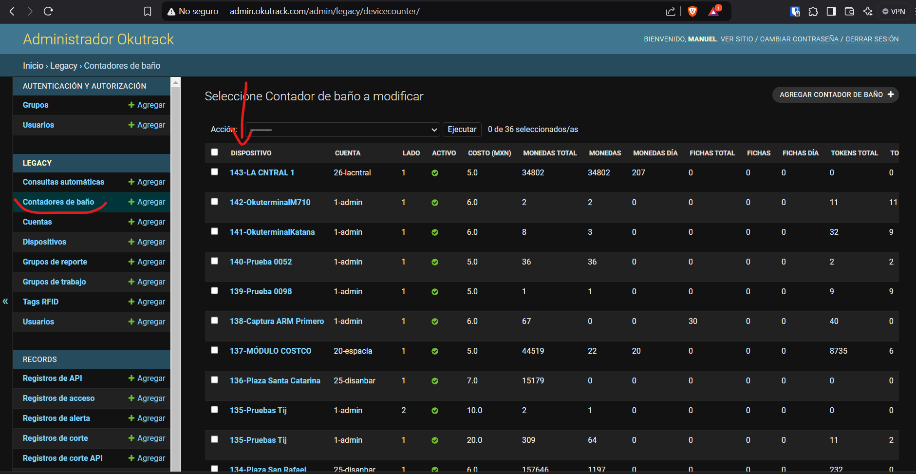
Task: Collapse the navigation sidebar with double-chevron
Action: coord(5,301)
